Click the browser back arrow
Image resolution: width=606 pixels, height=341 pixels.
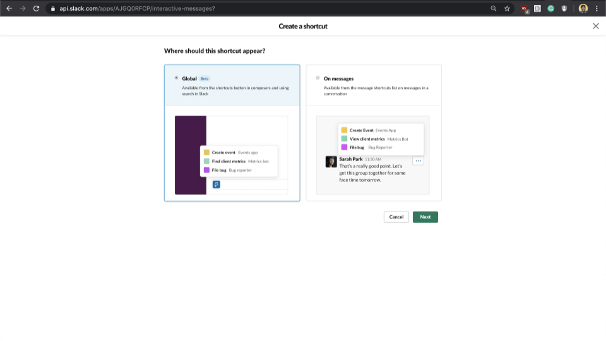pos(9,8)
